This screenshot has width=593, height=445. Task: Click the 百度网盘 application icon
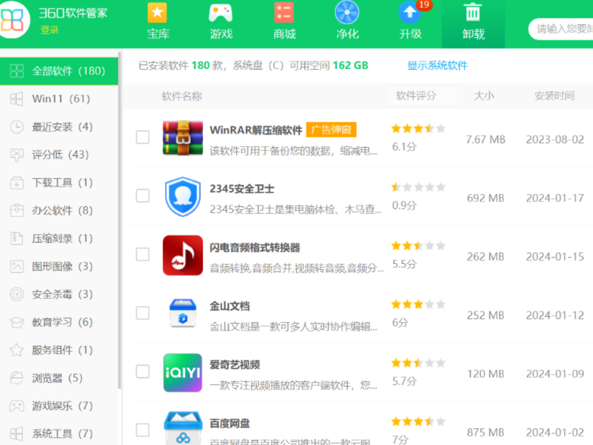click(183, 428)
